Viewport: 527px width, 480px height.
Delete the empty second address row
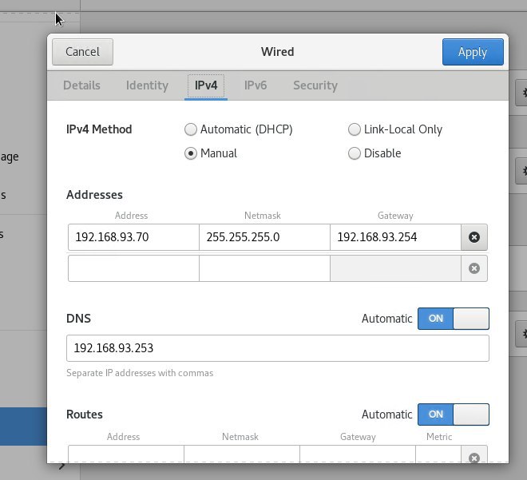474,268
